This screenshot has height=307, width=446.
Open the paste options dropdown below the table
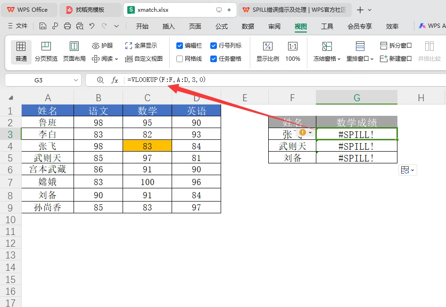pos(408,170)
